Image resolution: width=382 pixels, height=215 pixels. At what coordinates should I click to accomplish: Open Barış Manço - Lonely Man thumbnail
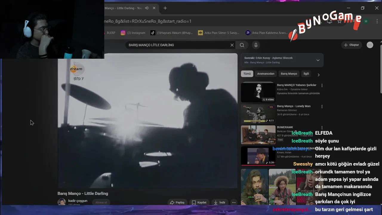258,113
